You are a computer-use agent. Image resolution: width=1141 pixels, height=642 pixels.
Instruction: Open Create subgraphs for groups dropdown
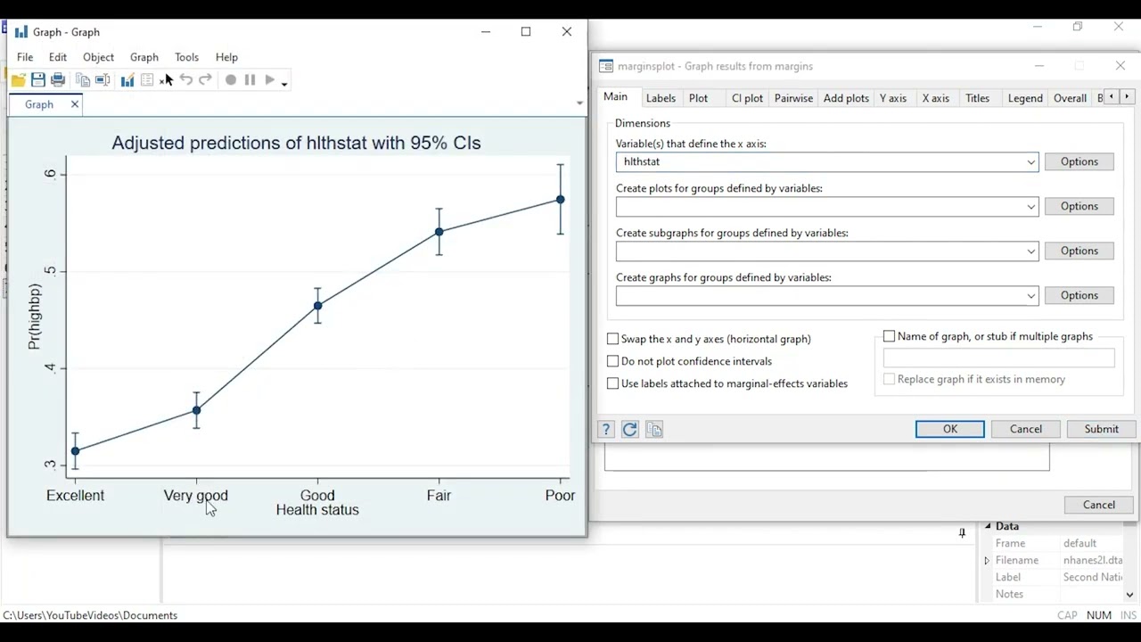(x=1031, y=251)
